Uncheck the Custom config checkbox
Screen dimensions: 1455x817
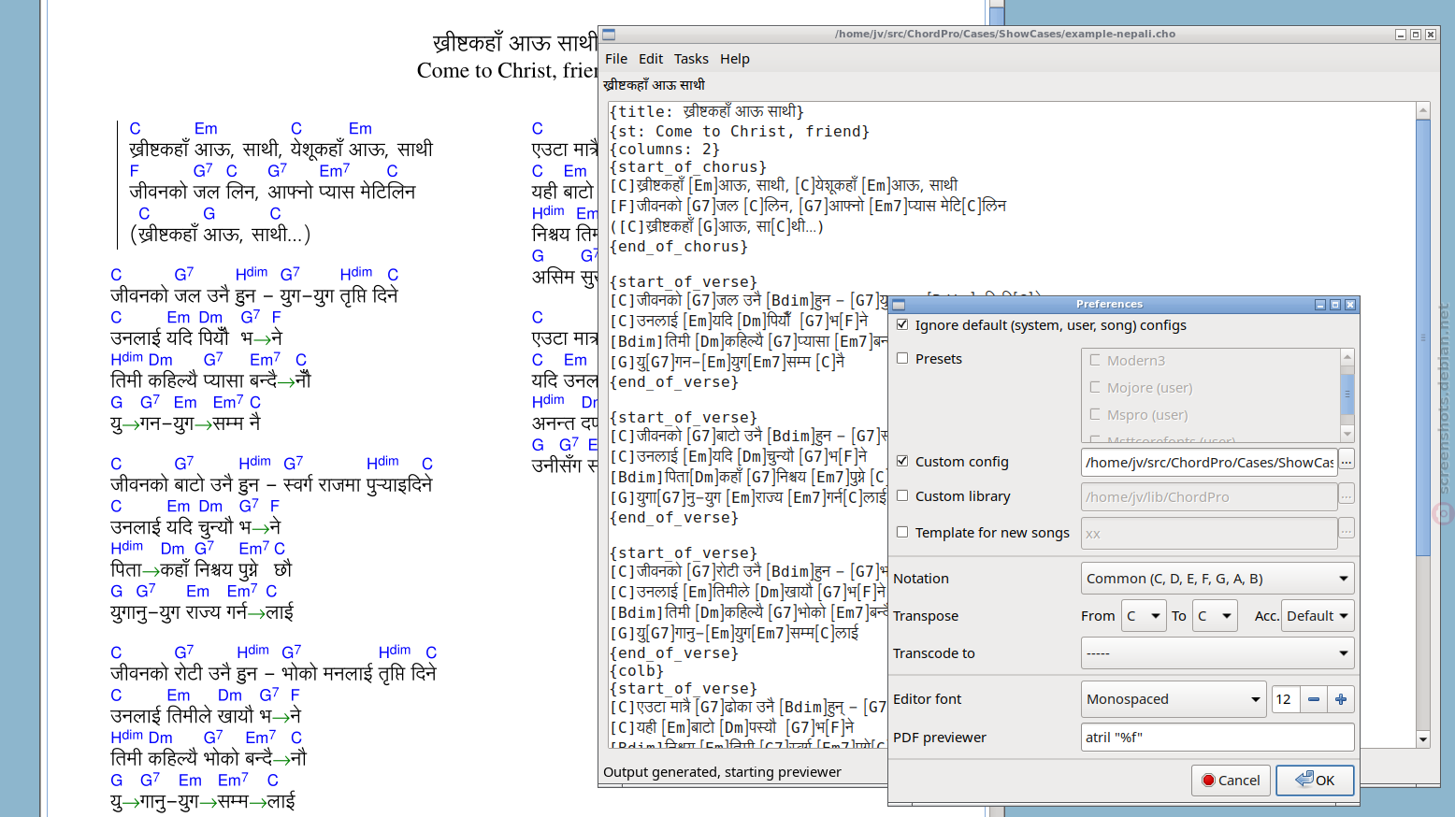point(902,461)
